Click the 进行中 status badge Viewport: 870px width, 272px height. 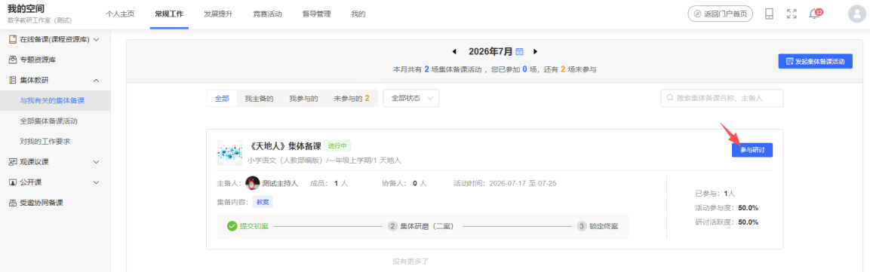pos(337,145)
